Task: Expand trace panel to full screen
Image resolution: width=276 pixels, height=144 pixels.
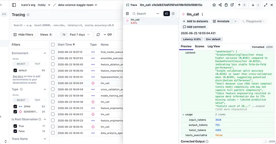Action: pyautogui.click(x=266, y=5)
